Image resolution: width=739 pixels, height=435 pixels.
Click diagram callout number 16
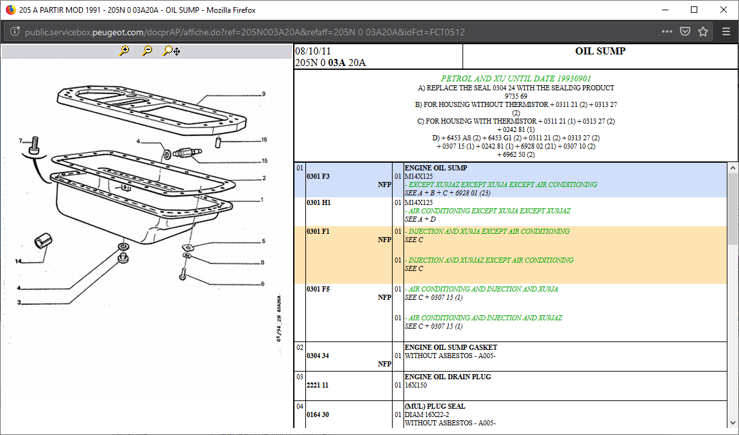(264, 140)
